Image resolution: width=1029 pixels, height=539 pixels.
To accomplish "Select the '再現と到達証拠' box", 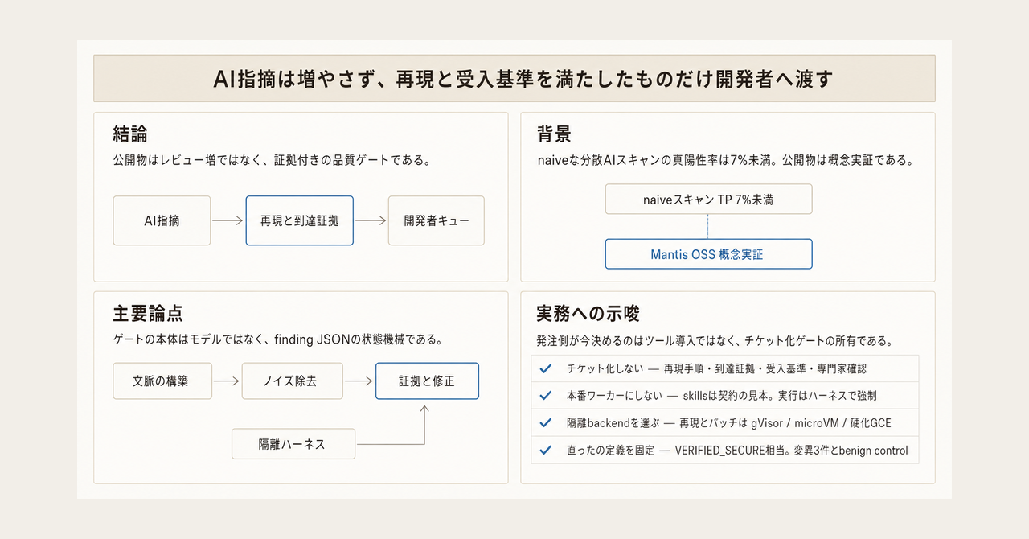I will point(299,220).
